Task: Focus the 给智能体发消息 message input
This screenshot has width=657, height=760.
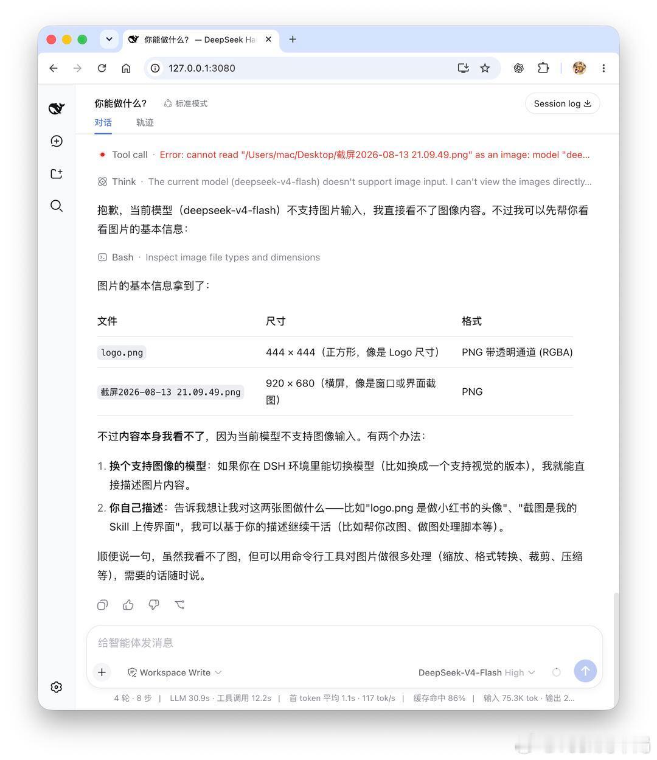Action: coord(344,643)
